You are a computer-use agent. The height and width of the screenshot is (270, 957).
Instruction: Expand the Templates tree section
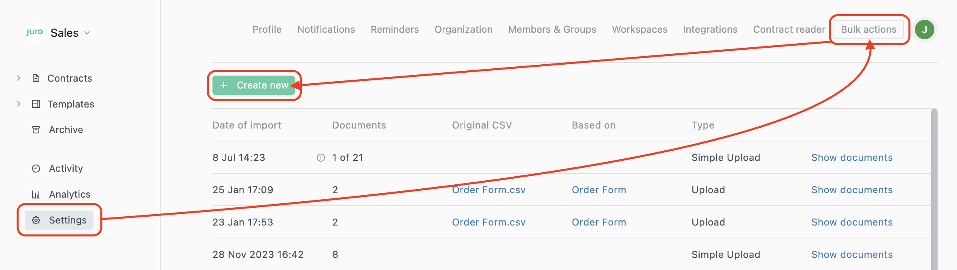pyautogui.click(x=19, y=104)
